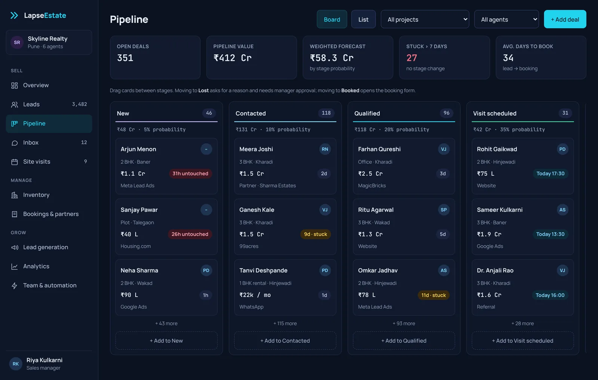
Task: Click the Pipeline kanban icon
Action: click(15, 124)
